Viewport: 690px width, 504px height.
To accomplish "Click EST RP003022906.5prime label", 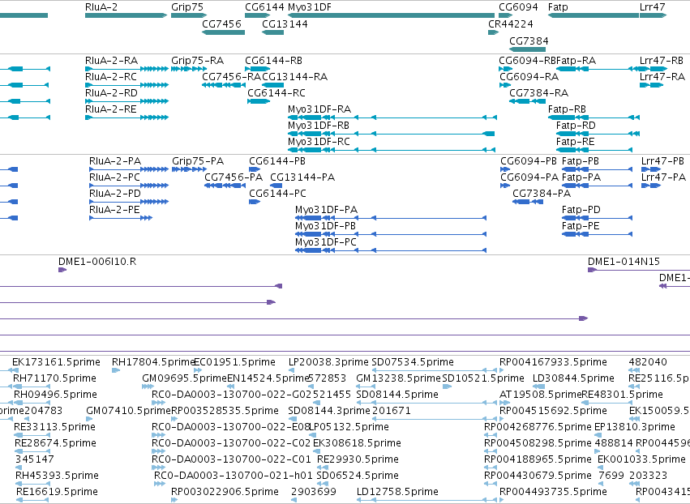I will 225,492.
